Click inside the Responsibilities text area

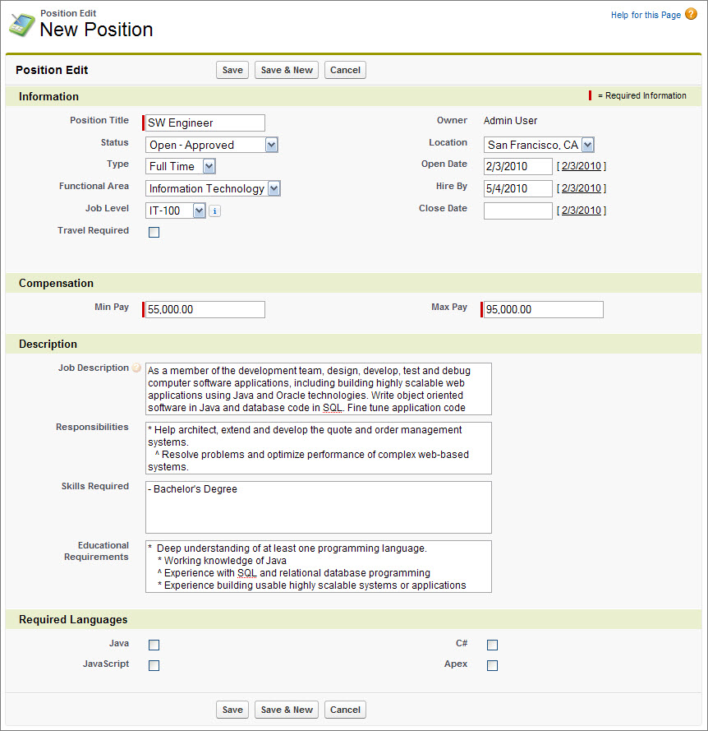[x=319, y=448]
